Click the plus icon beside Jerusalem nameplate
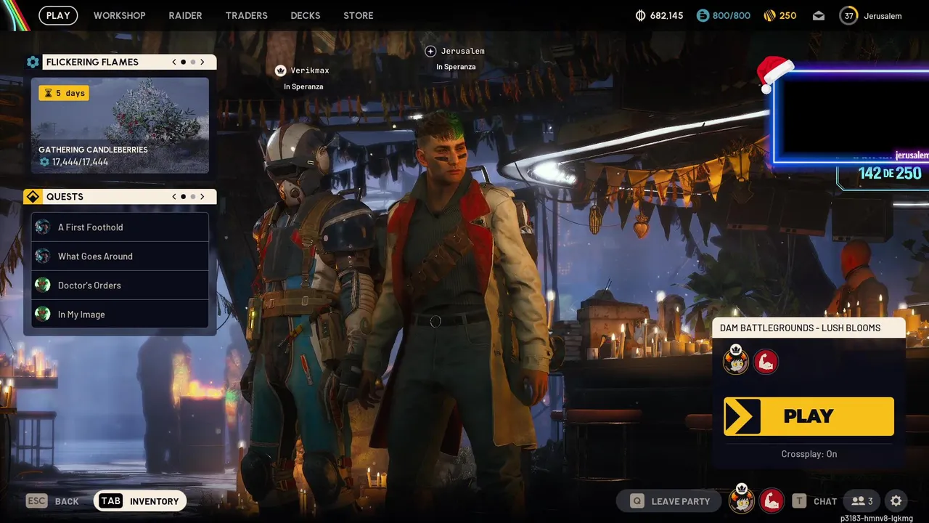The height and width of the screenshot is (523, 929). (430, 51)
